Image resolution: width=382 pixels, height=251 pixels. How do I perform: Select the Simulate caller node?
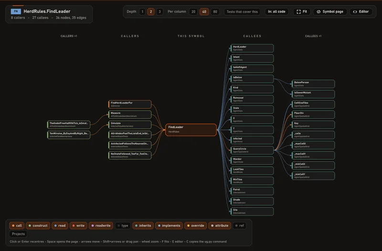pyautogui.click(x=130, y=125)
